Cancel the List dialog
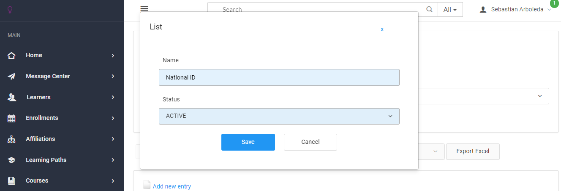This screenshot has width=561, height=191. [x=310, y=142]
